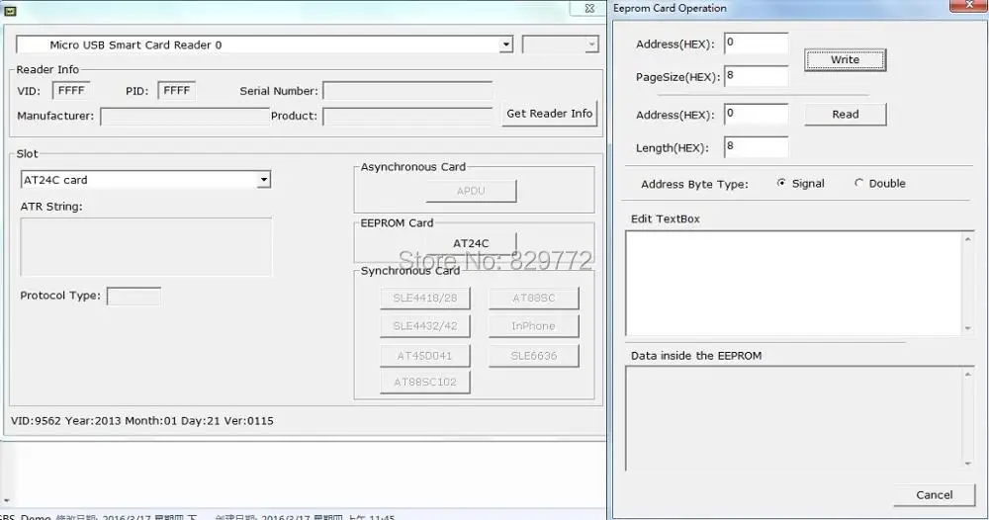Click the InPhone button
Screen dimensions: 989x520
pos(534,326)
